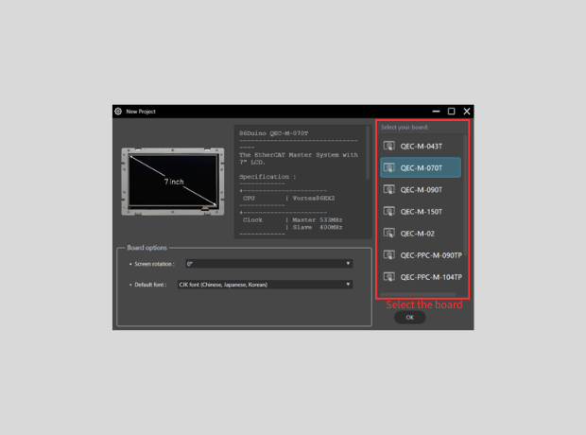Confirm with the OK button
The width and height of the screenshot is (586, 435).
point(410,317)
